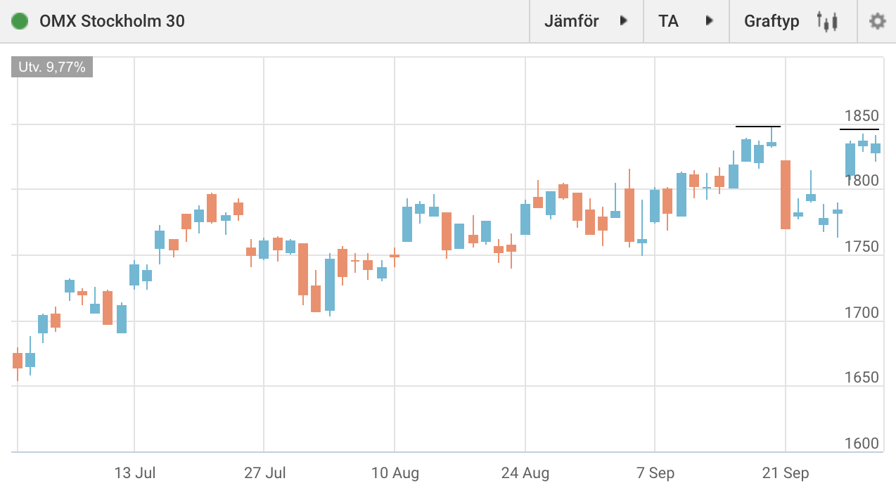Click the tall red candle at 21 Sep
Screen dimensions: 896x495
786,195
